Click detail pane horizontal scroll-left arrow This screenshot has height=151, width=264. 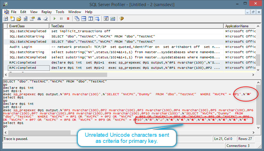point(6,133)
